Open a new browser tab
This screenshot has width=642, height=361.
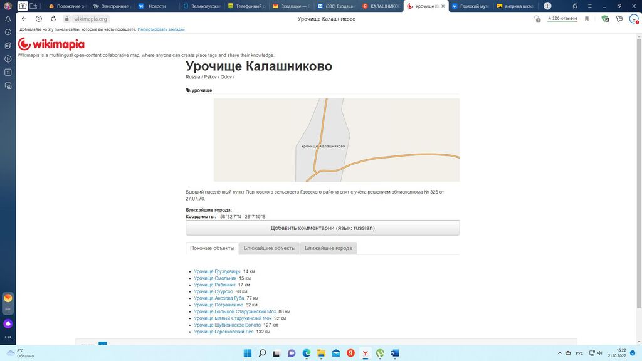pyautogui.click(x=547, y=6)
